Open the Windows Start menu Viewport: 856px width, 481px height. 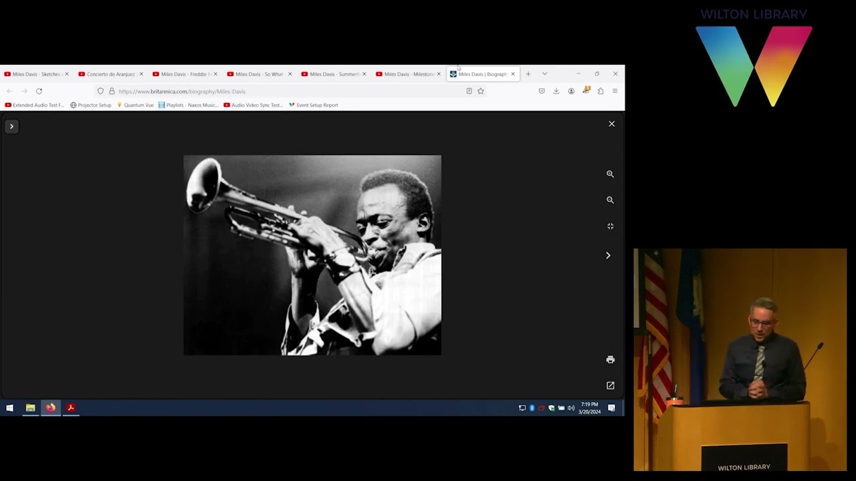pos(9,408)
